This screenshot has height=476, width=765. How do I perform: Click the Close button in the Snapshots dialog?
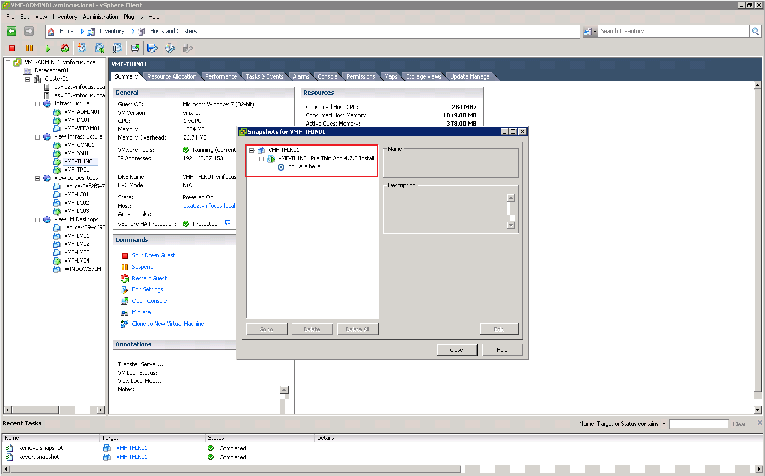[456, 350]
